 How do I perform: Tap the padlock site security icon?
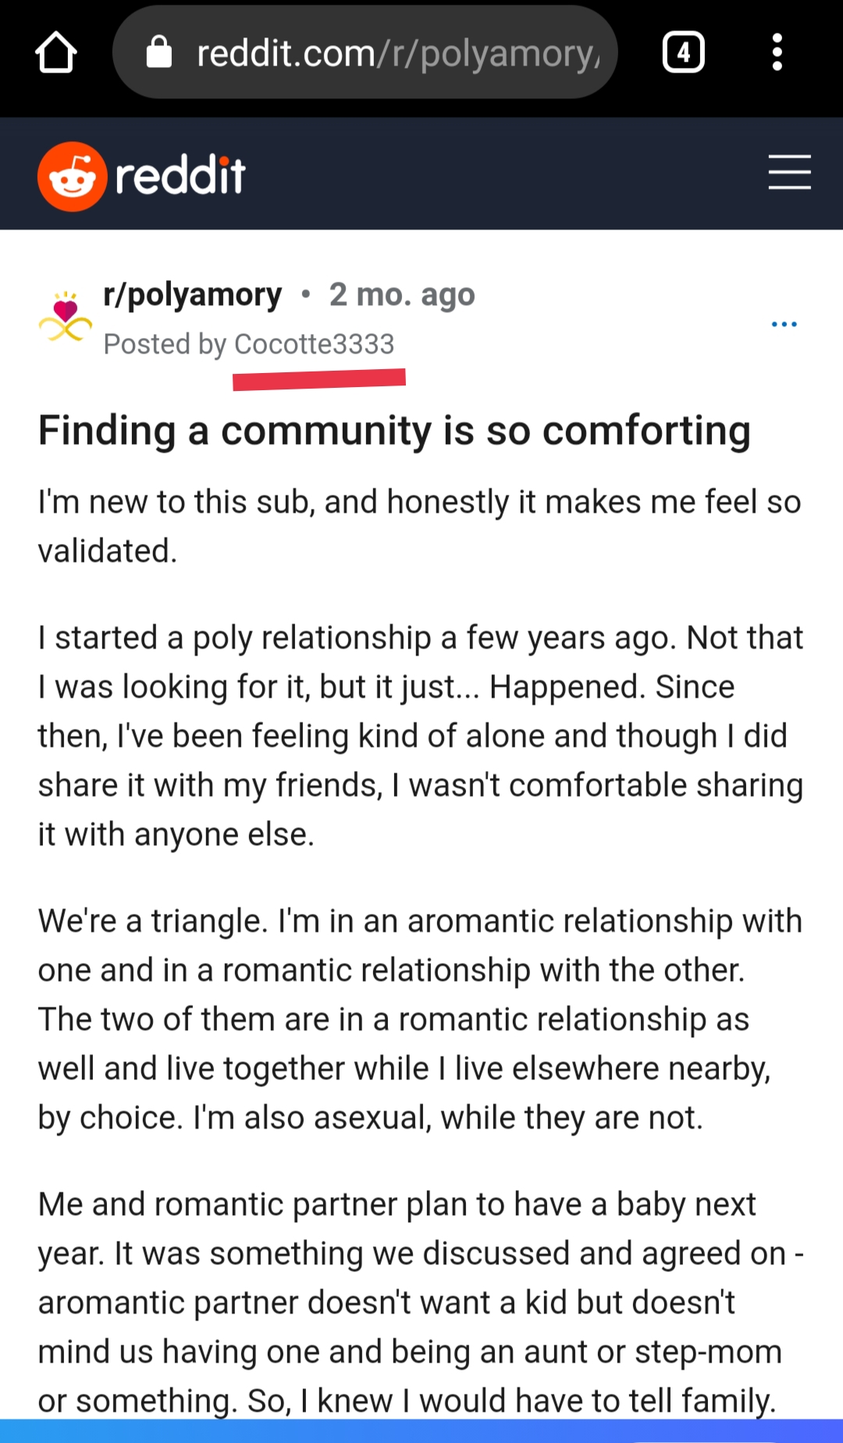tap(159, 52)
